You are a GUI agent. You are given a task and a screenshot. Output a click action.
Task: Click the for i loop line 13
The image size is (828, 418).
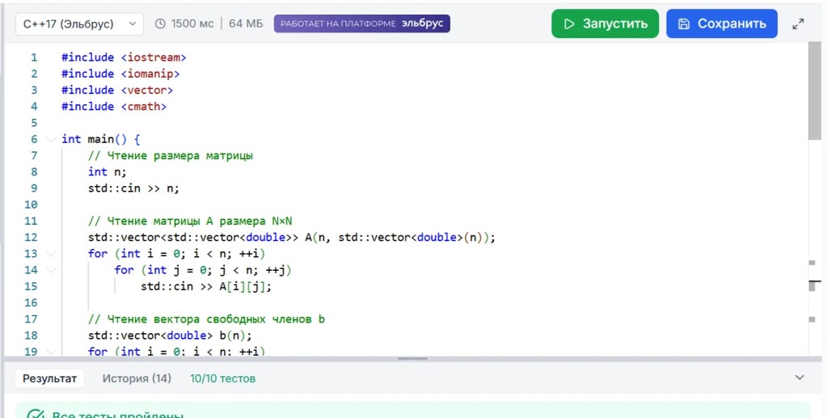tap(176, 254)
